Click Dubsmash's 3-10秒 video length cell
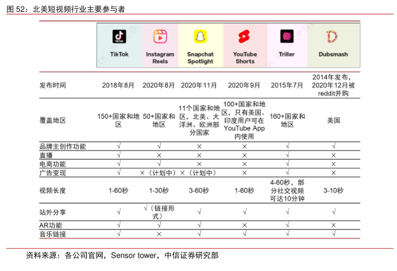 click(333, 191)
